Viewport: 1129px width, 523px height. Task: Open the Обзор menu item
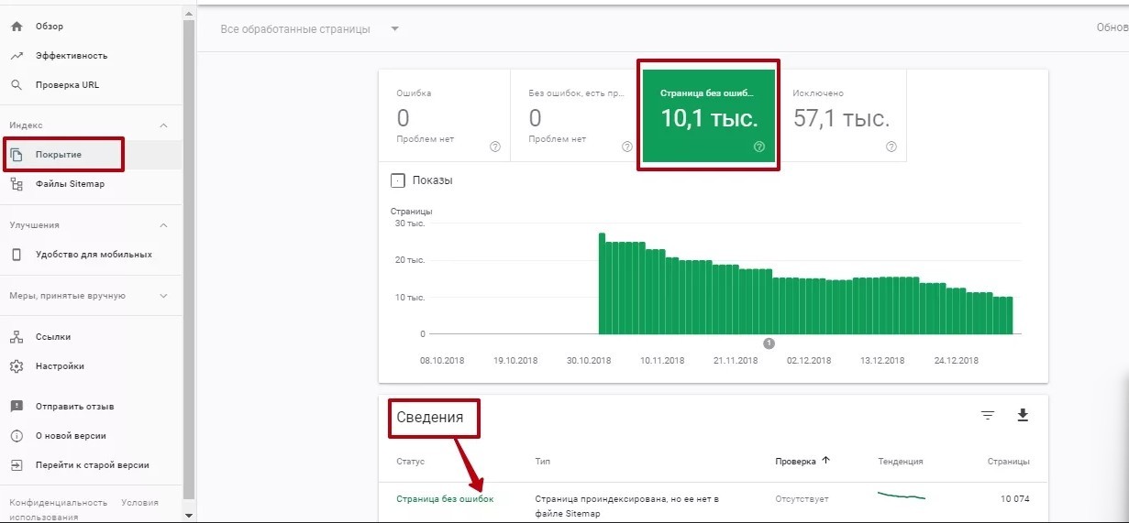[x=50, y=27]
